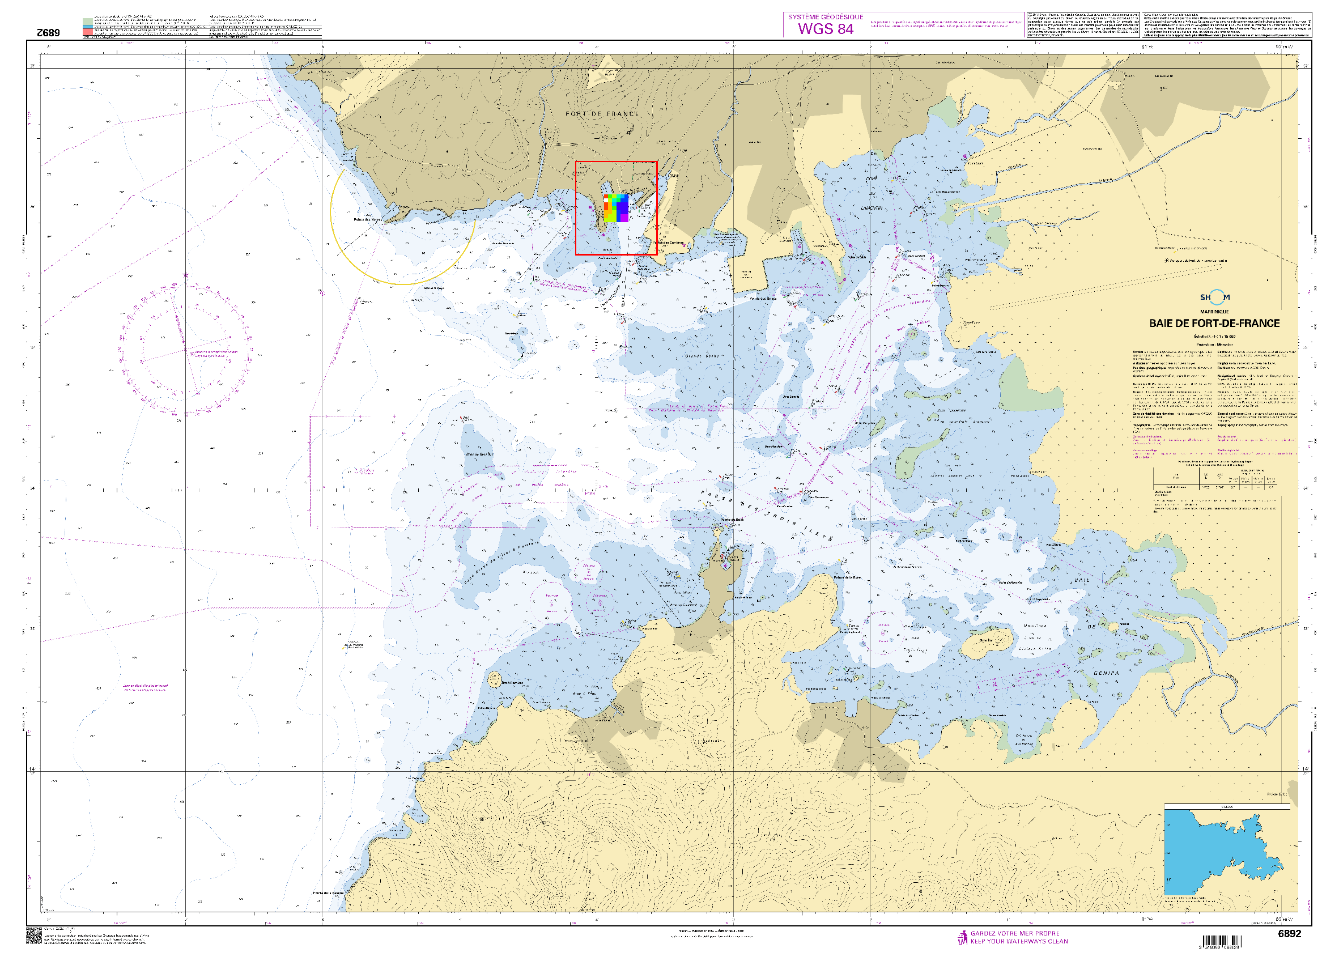Click the QR code in bottom-left corner
The image size is (1339, 961).
33,936
